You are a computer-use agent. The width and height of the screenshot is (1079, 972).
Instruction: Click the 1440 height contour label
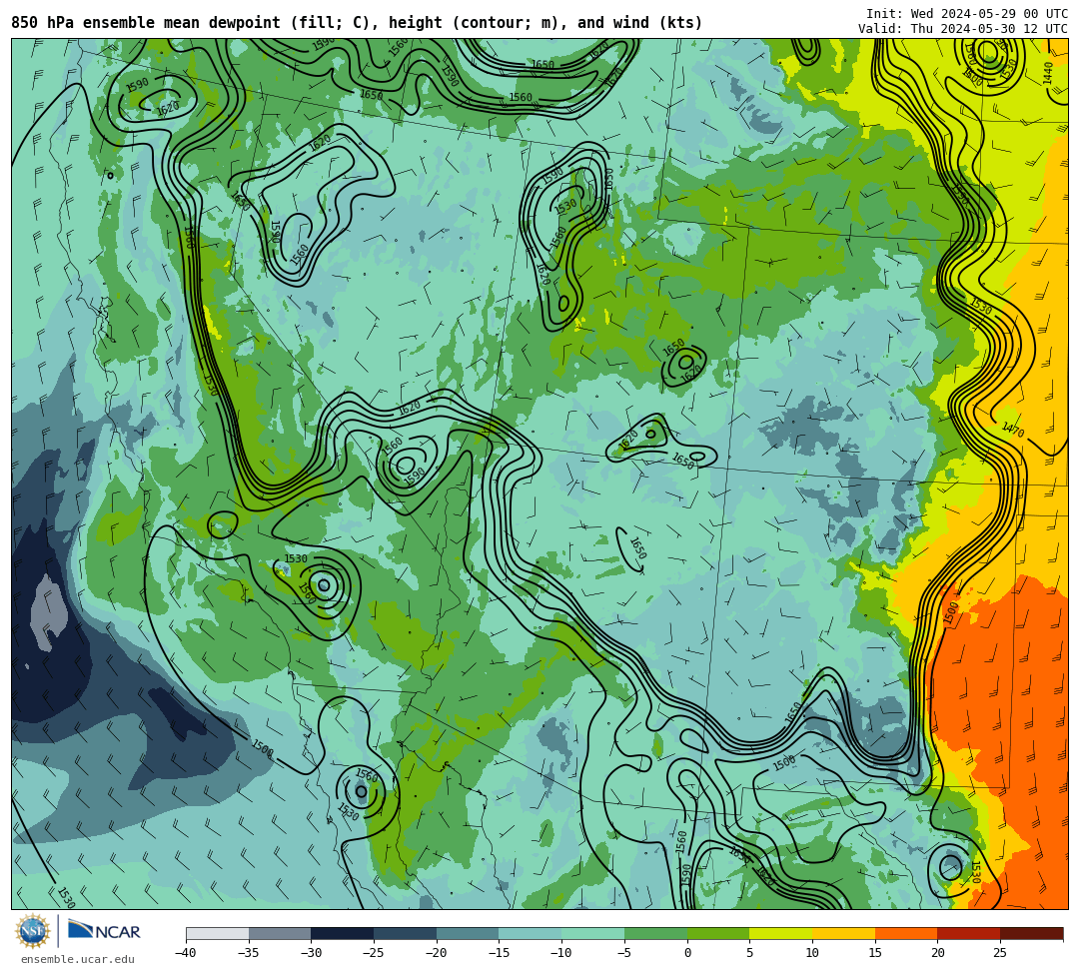1047,73
